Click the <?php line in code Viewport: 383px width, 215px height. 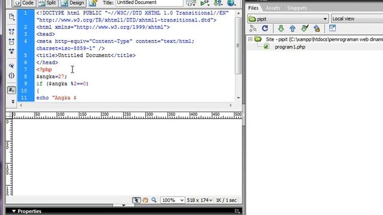pyautogui.click(x=44, y=70)
